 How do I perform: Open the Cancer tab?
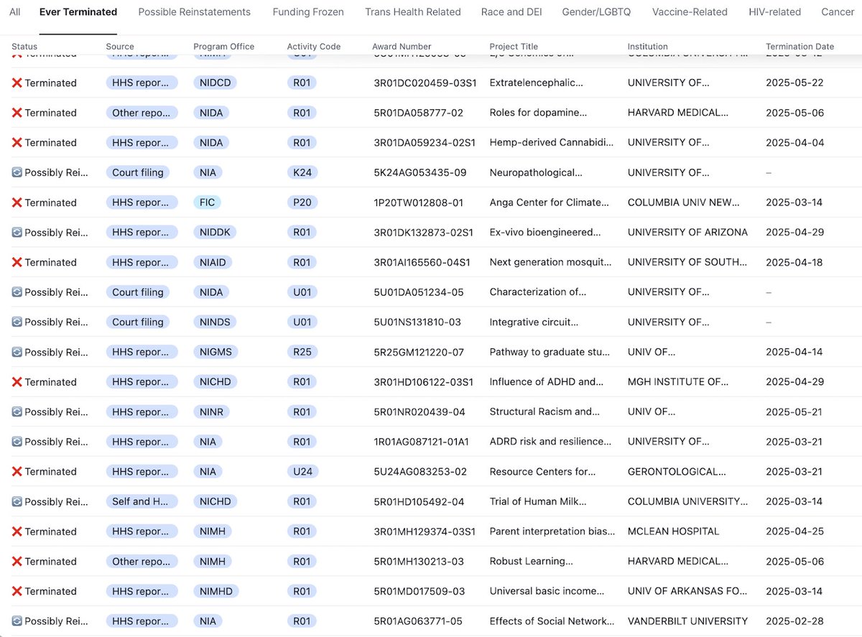[x=838, y=12]
